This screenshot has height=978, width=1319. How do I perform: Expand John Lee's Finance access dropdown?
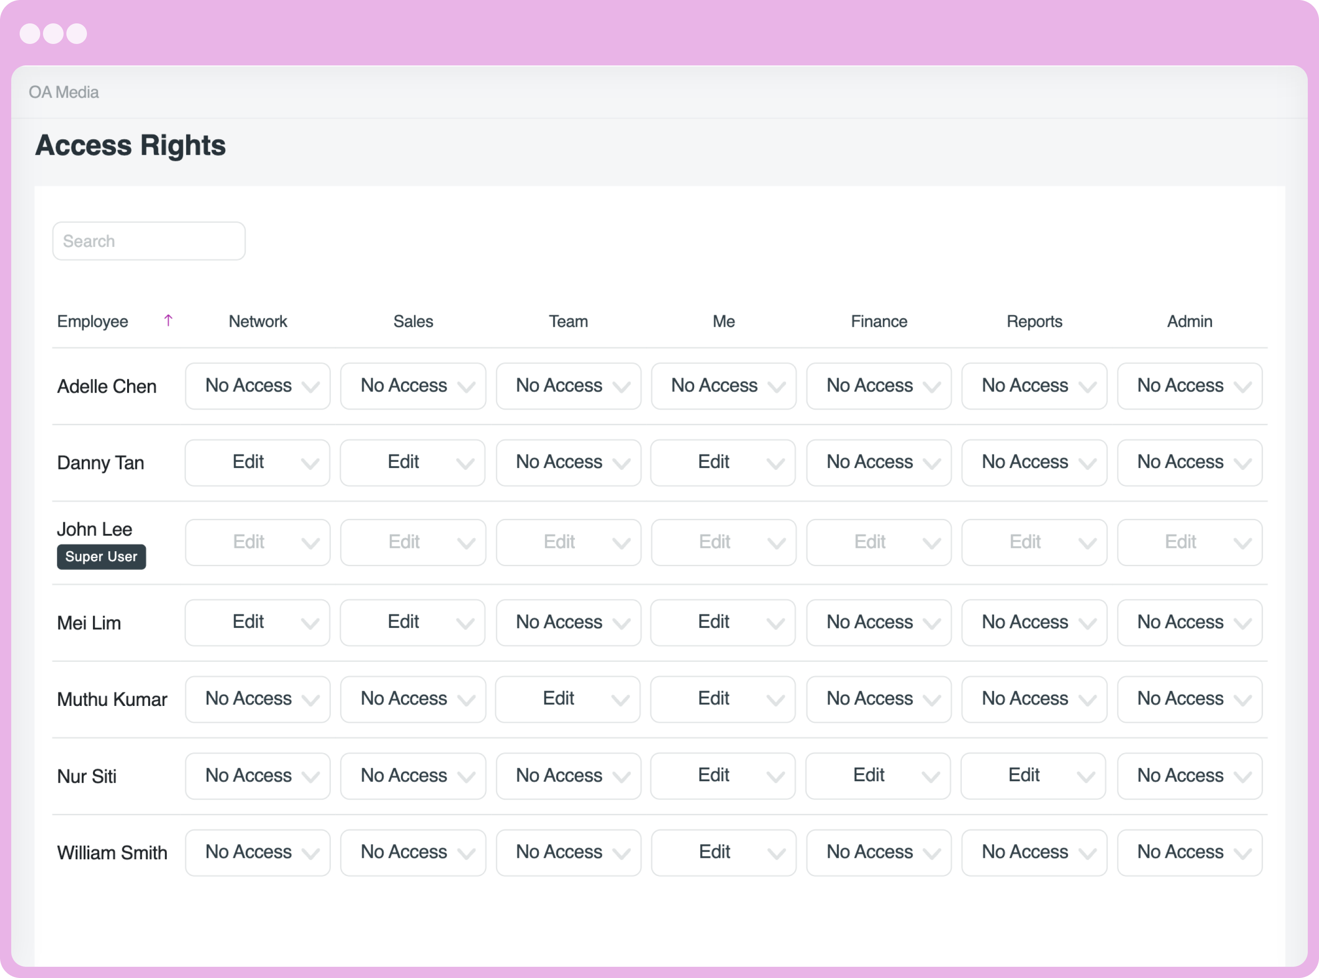(x=878, y=542)
